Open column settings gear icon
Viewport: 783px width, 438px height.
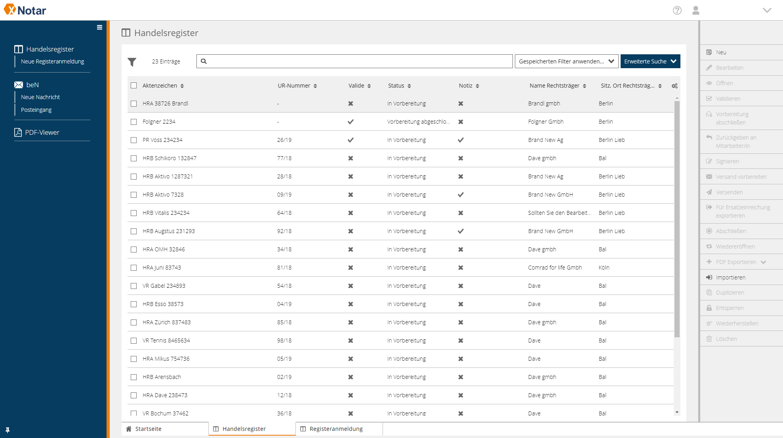675,86
